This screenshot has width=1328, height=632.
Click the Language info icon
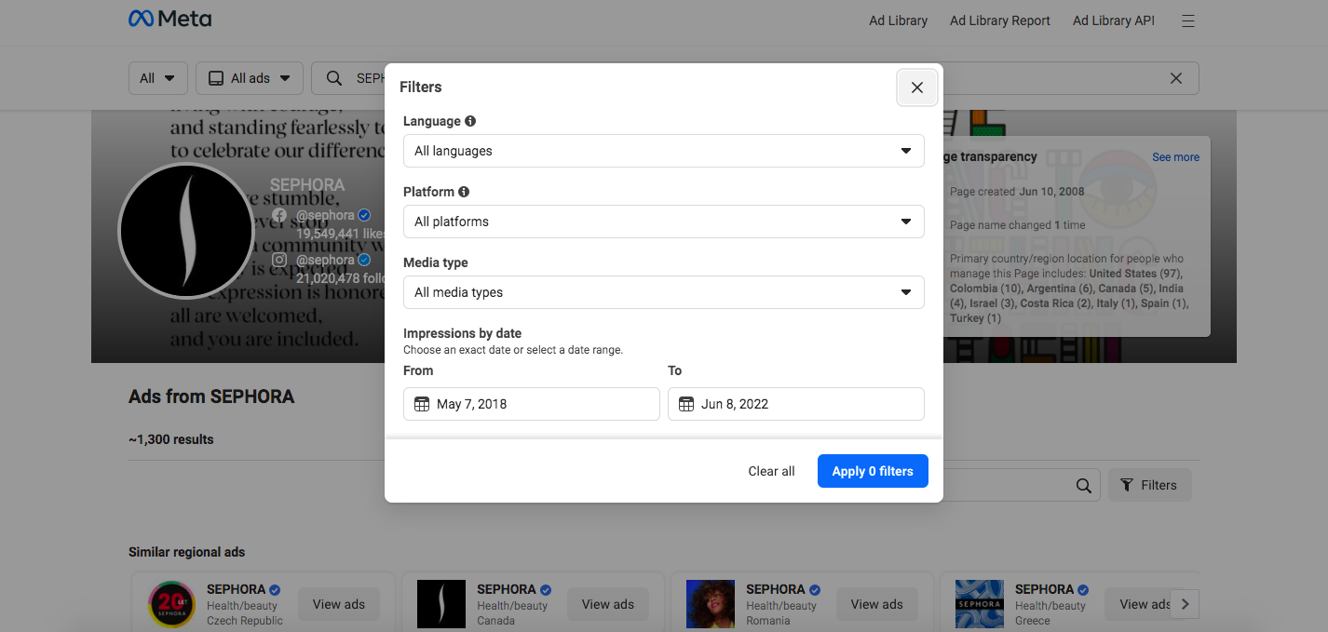[470, 121]
